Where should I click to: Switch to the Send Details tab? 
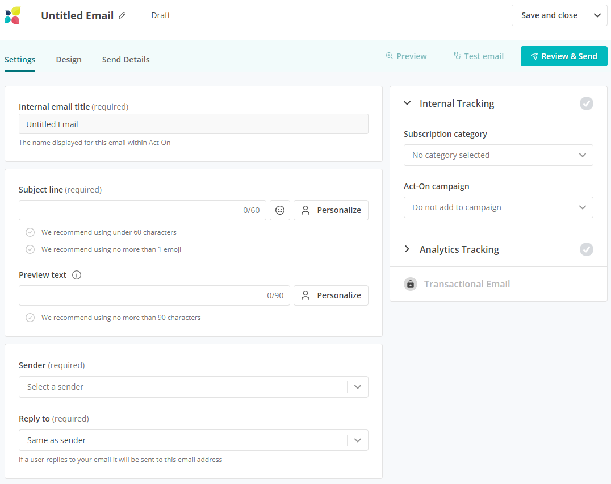pos(126,60)
